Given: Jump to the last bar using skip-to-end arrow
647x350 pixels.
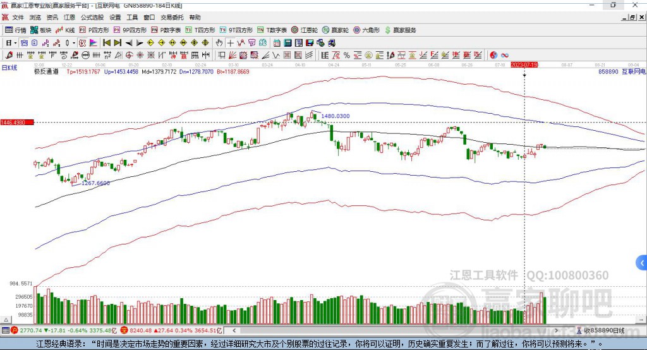Looking at the screenshot, I should 118,43.
